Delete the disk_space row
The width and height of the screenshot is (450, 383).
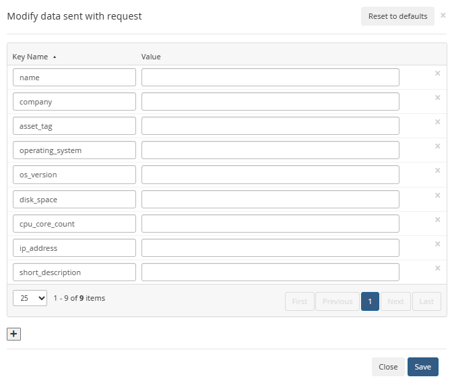point(437,196)
